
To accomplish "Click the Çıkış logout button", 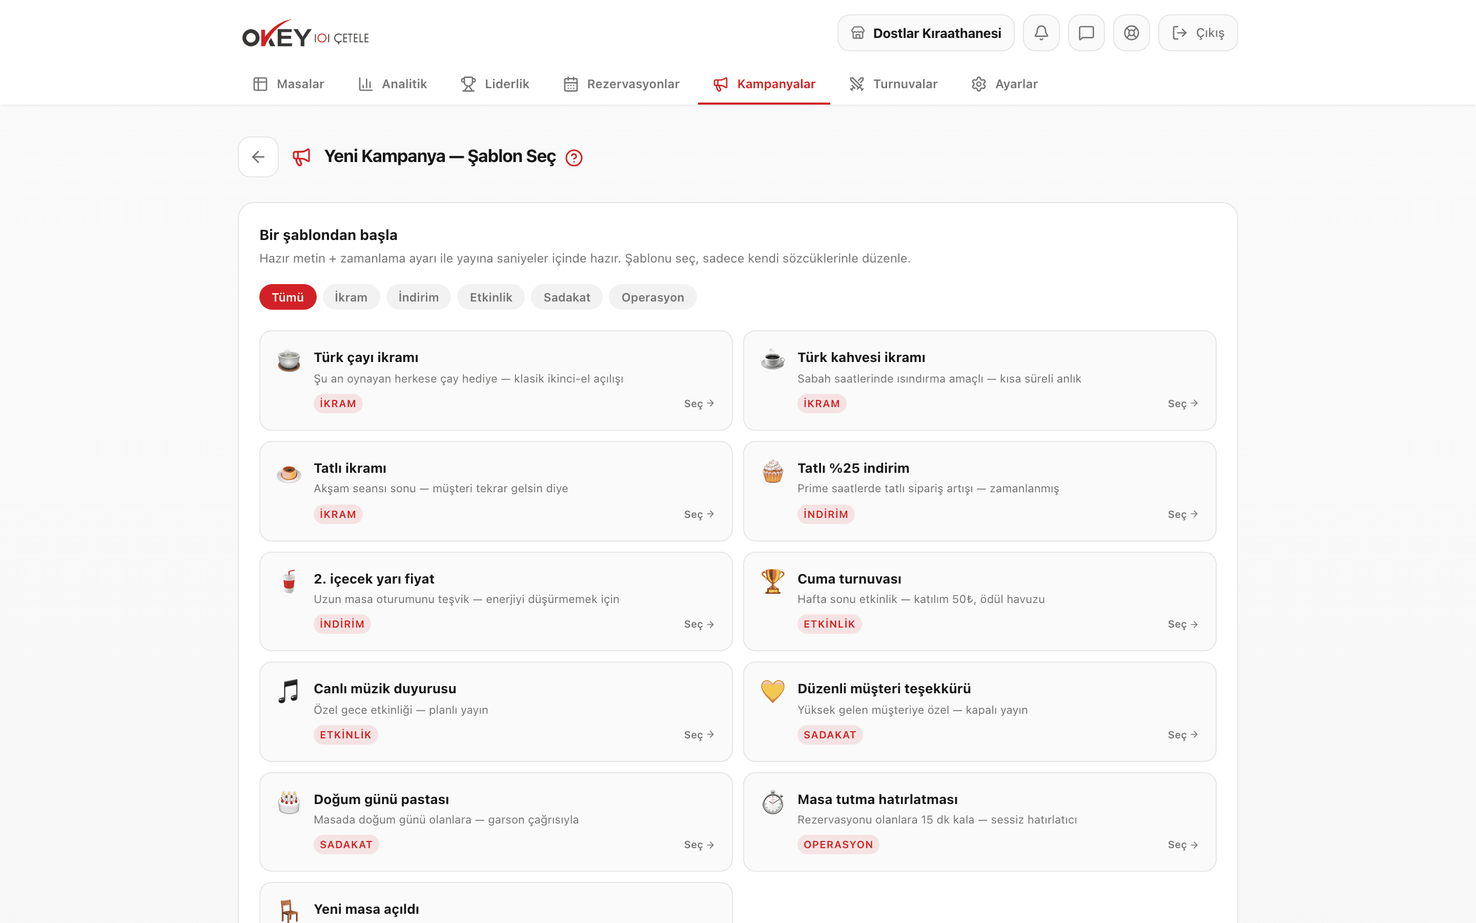I will [1198, 33].
